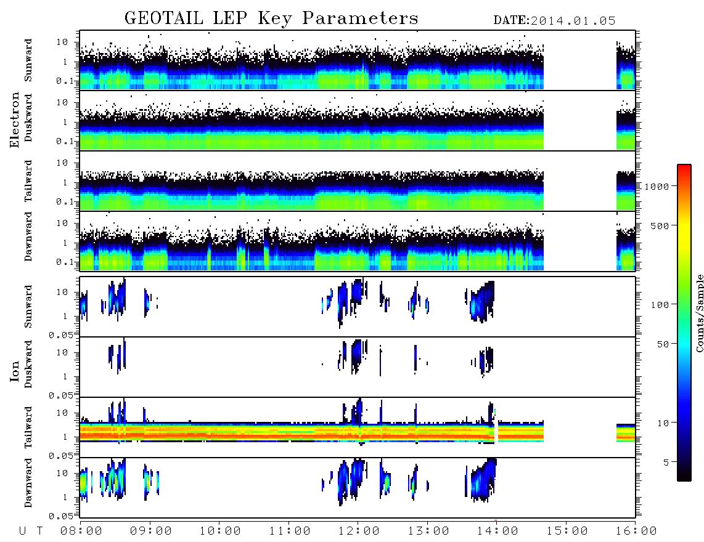
Task: Click the 16:00 time axis label
Action: pyautogui.click(x=636, y=532)
